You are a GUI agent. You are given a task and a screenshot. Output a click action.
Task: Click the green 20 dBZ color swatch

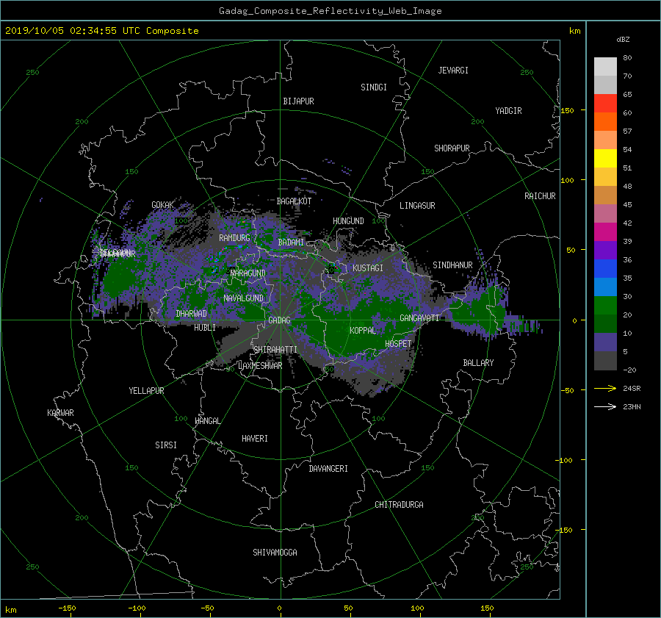point(605,305)
